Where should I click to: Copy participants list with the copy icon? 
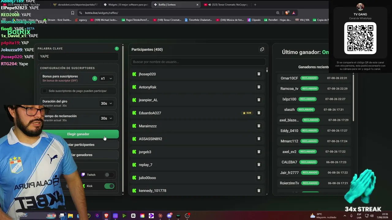pos(262,50)
